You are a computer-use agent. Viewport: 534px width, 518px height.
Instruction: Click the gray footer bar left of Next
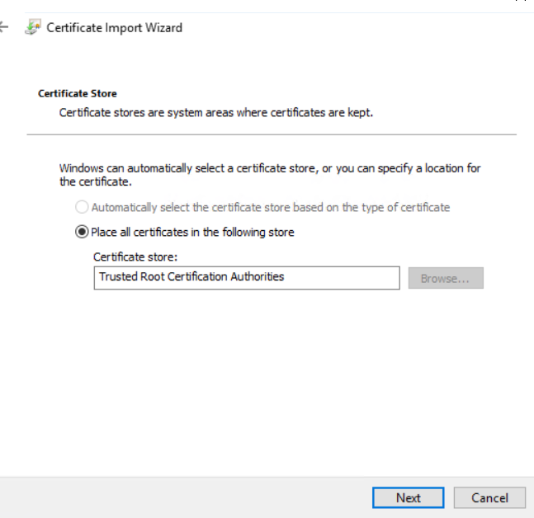182,497
